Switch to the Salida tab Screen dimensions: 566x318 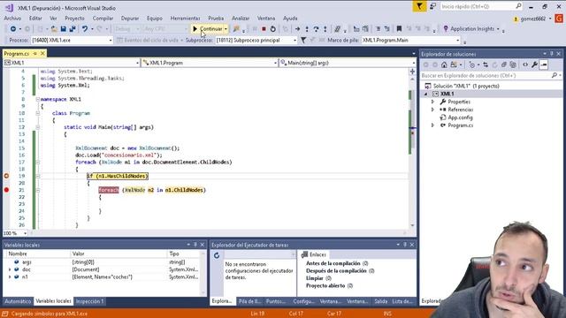click(x=381, y=301)
